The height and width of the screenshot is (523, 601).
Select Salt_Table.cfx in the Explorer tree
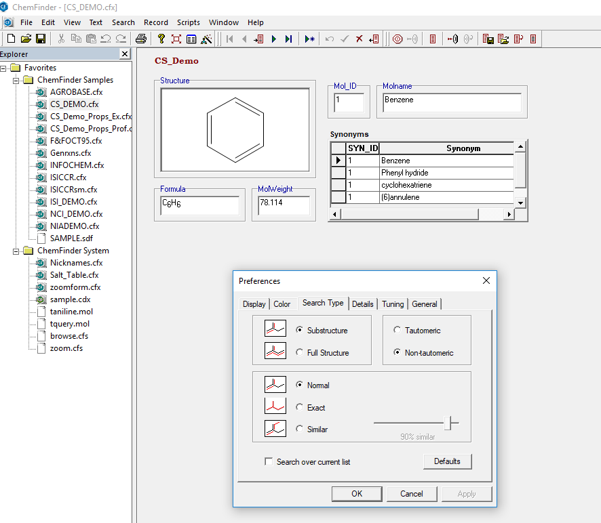(x=74, y=275)
